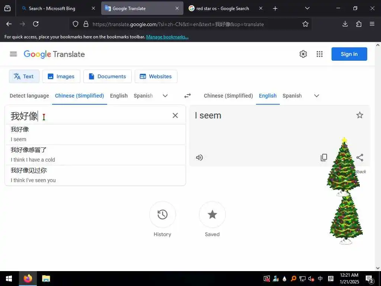This screenshot has height=286, width=381.
Task: List all open tabs dropdown
Action: pos(307,9)
